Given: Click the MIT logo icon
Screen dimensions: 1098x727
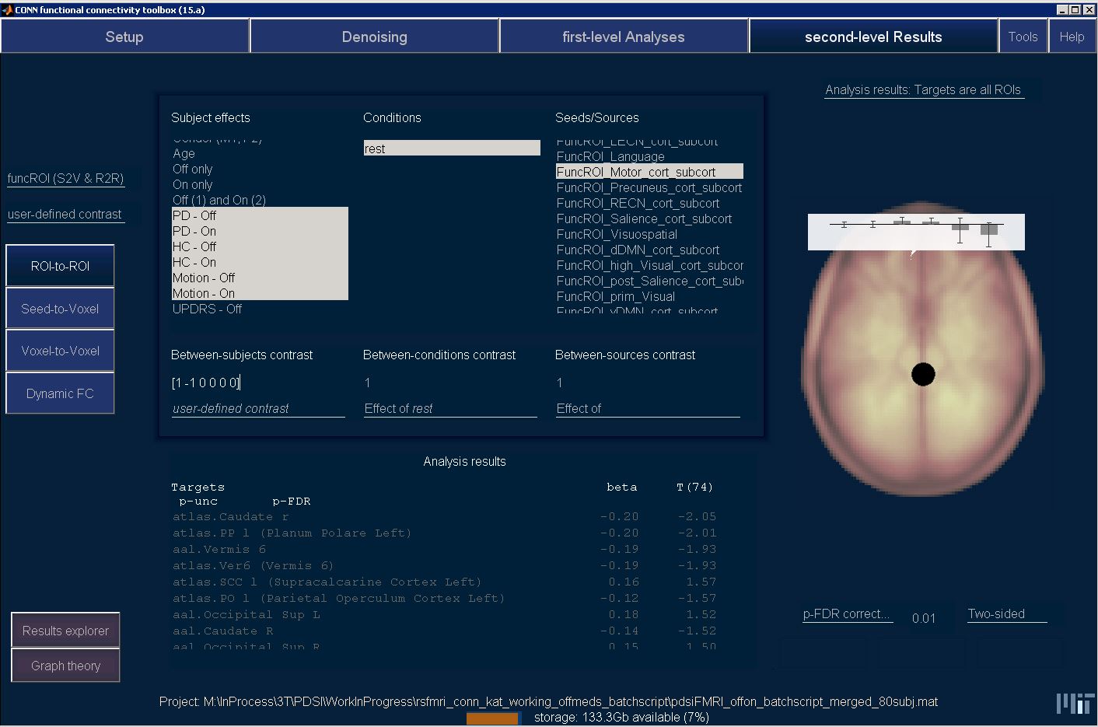Looking at the screenshot, I should [1075, 703].
